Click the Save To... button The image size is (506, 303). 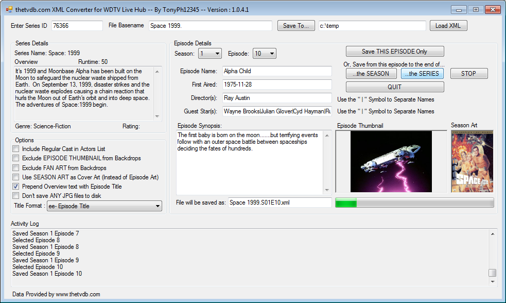tap(296, 26)
